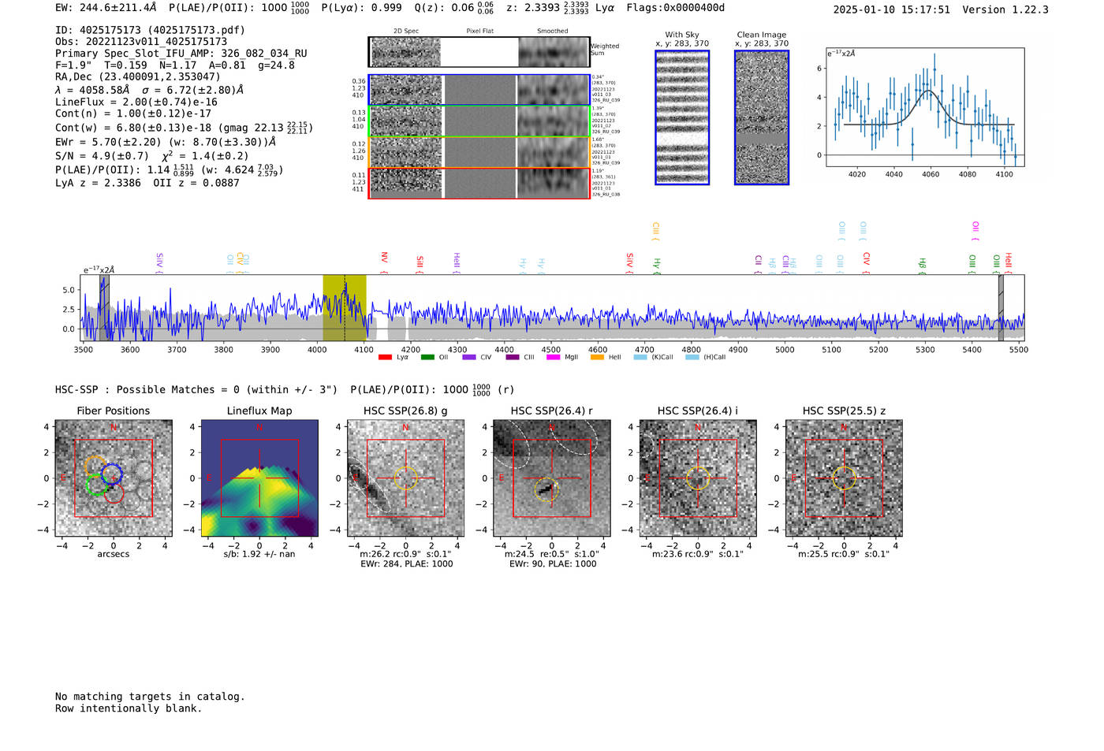Viewport: 1104px width, 751px height.
Task: Select the HSC SSP(26.4) r cutout
Action: [x=552, y=478]
